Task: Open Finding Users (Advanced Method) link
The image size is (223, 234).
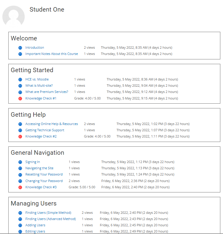Action: click(x=51, y=219)
